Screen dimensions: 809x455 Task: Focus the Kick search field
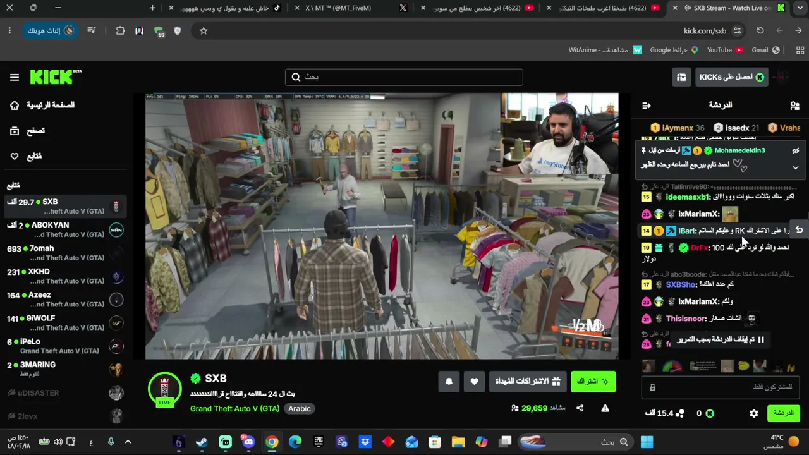404,77
